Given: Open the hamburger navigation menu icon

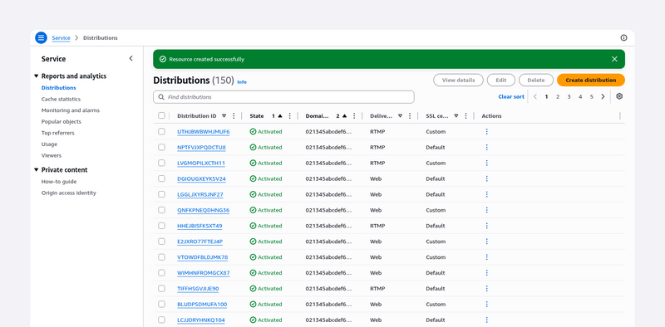Looking at the screenshot, I should [41, 37].
